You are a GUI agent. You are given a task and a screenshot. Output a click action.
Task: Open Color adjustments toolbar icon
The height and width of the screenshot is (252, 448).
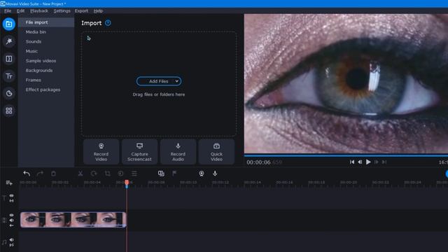tap(120, 174)
